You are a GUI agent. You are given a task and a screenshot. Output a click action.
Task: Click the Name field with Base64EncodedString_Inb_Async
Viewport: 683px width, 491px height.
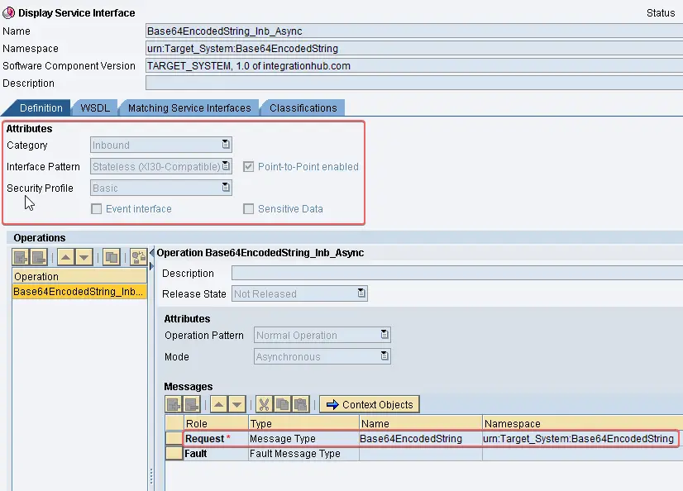click(413, 31)
